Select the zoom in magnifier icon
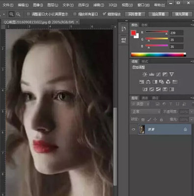This screenshot has height=196, width=194. click(x=11, y=14)
